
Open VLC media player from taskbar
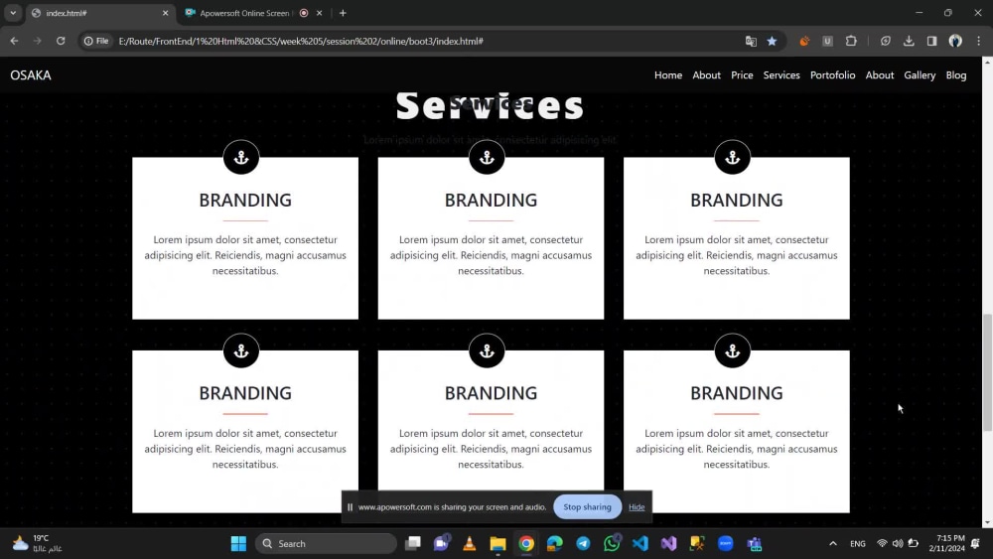pos(470,543)
